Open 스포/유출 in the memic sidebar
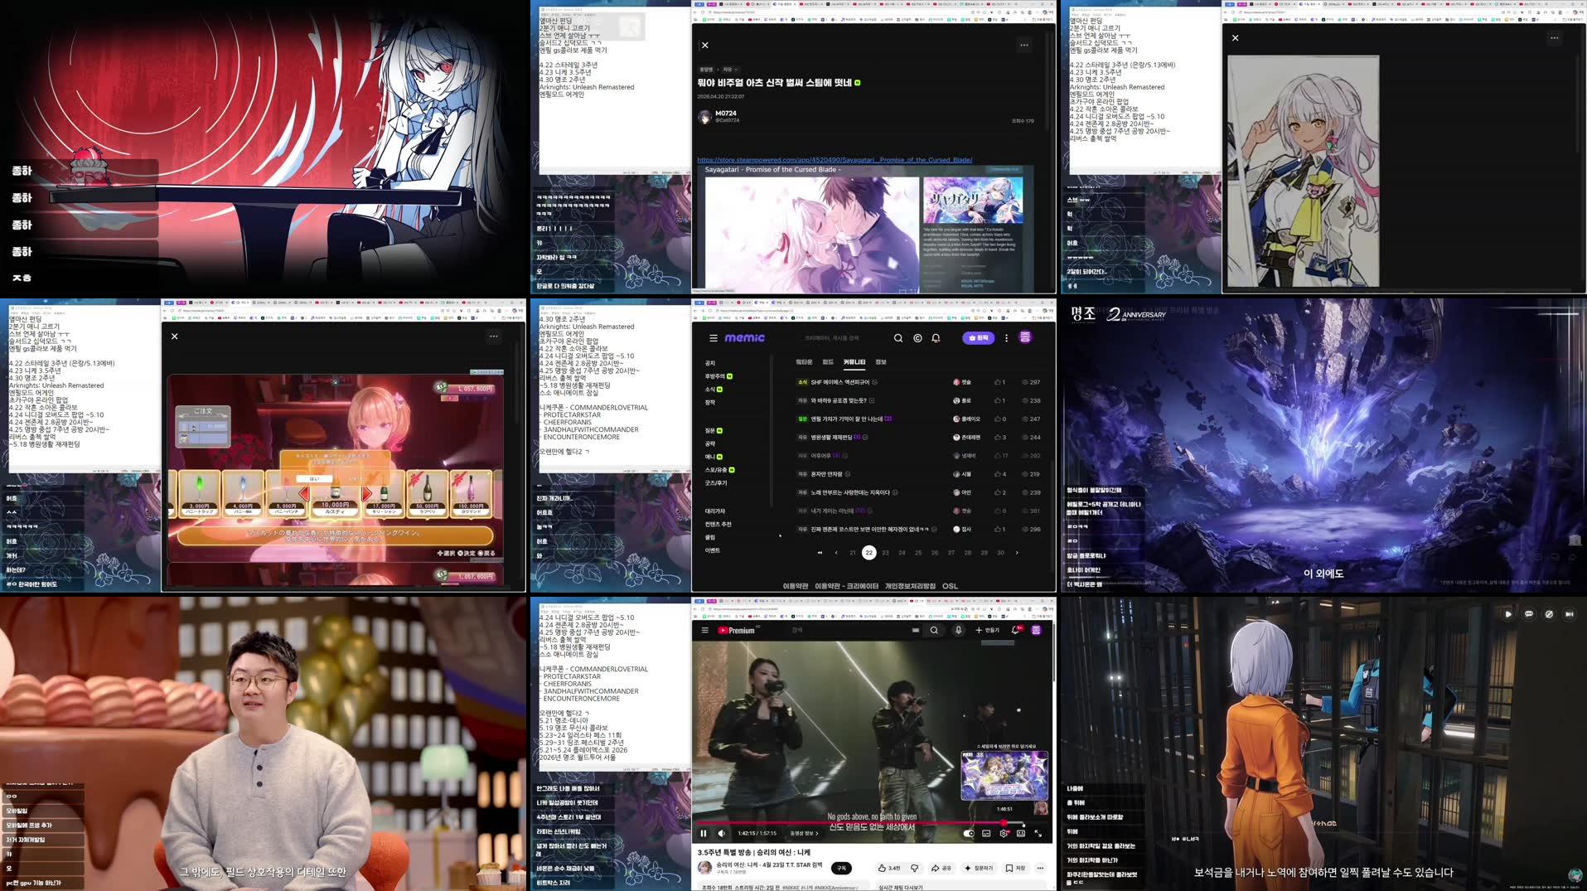Screen dimensions: 1587x891 (x=715, y=470)
